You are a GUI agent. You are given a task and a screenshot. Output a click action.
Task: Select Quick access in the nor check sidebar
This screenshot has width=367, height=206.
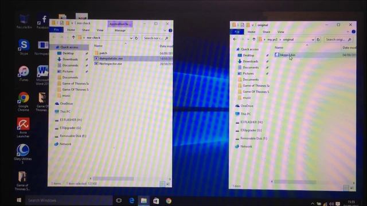(69, 47)
